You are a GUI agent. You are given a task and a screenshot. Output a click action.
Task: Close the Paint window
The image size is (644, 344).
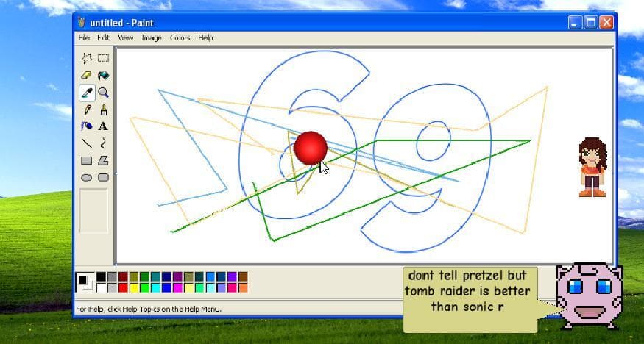pyautogui.click(x=606, y=23)
